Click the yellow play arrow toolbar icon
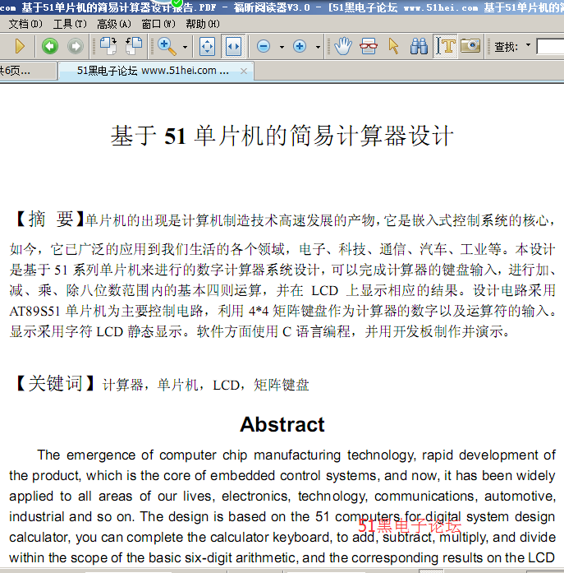The image size is (564, 573). point(20,46)
